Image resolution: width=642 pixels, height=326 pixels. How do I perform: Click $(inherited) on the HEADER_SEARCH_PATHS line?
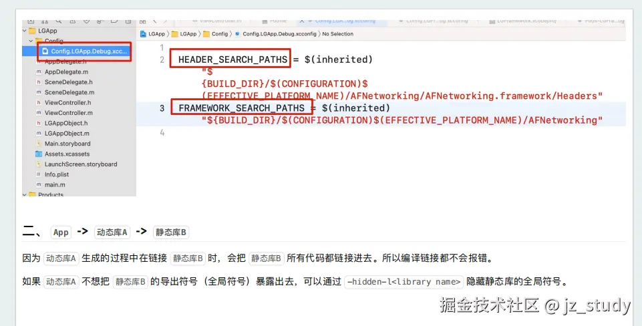(x=339, y=60)
